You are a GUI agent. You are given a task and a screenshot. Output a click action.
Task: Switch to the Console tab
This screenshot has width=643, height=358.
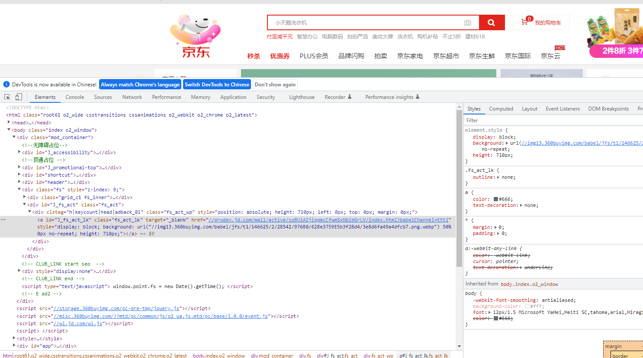pyautogui.click(x=75, y=97)
